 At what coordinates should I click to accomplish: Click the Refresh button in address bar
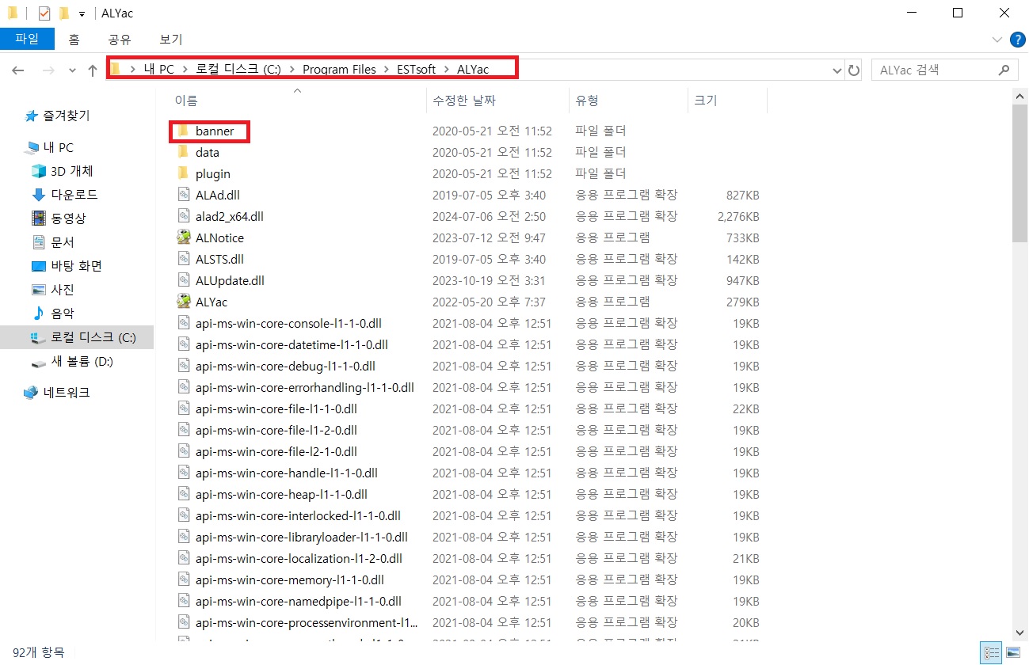pyautogui.click(x=854, y=70)
